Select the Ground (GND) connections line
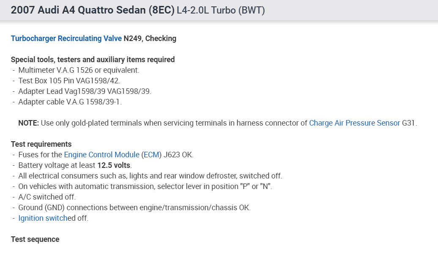The height and width of the screenshot is (263, 438). (x=134, y=208)
